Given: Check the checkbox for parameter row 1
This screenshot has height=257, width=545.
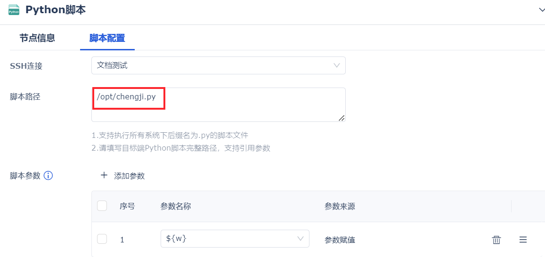Looking at the screenshot, I should (x=102, y=239).
